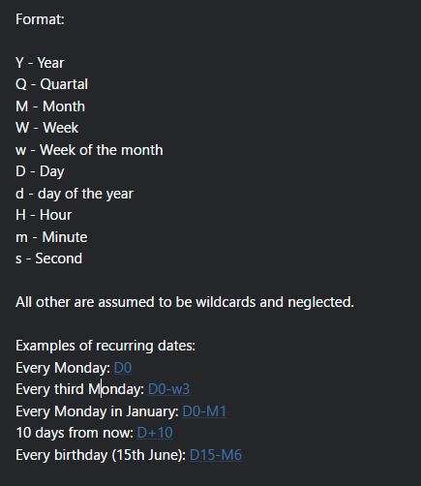Click the 'm - Minute' line
Screen dimensions: 421x486
51,237
